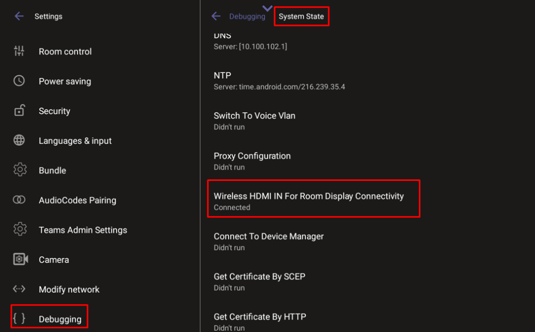Click the Security padlock icon

pos(19,111)
